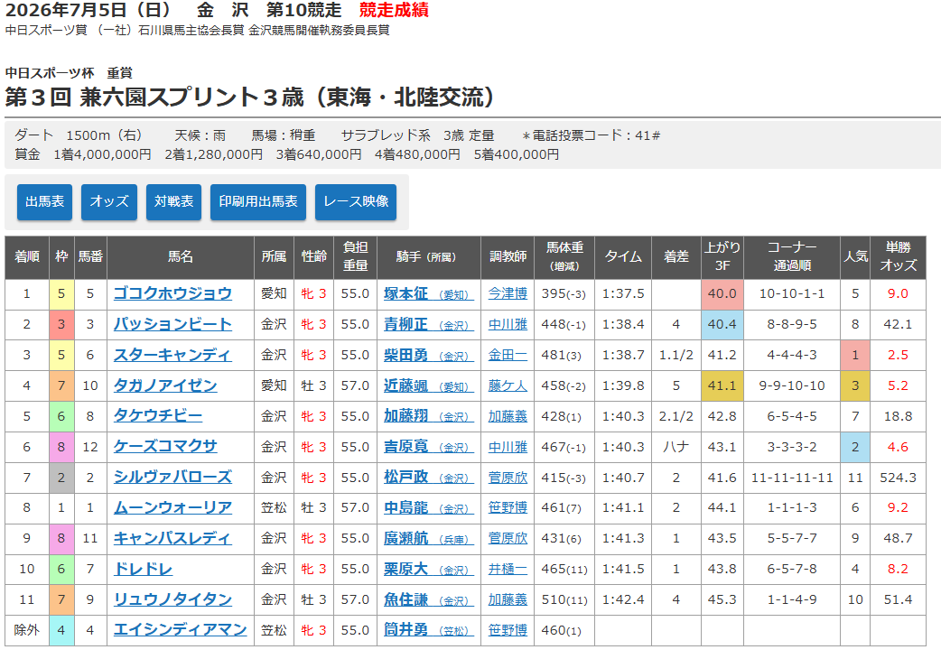Open trainer 井樋一 link
941x659 pixels.
click(508, 569)
